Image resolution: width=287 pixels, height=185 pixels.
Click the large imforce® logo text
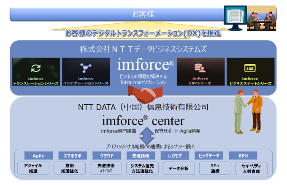coord(146,64)
